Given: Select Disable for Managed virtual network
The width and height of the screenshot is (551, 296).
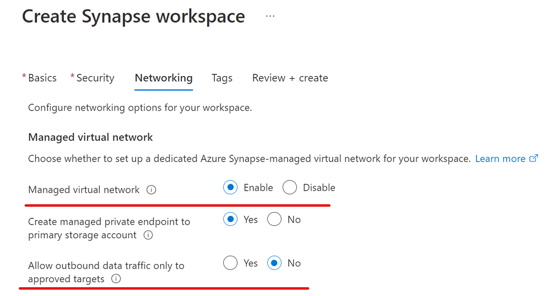Looking at the screenshot, I should [x=290, y=188].
